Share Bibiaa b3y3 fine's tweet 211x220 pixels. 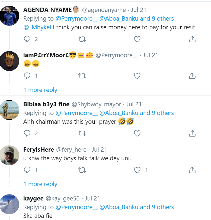coord(192,133)
